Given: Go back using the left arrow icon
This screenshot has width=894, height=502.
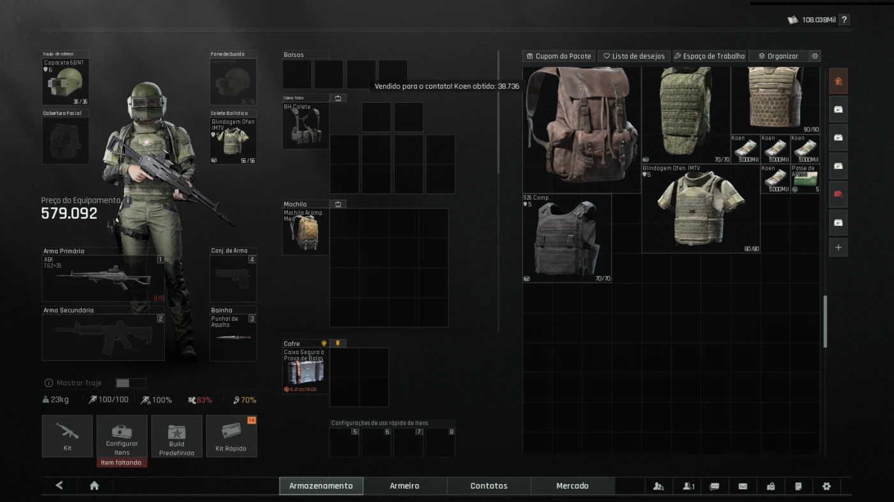Looking at the screenshot, I should 59,485.
